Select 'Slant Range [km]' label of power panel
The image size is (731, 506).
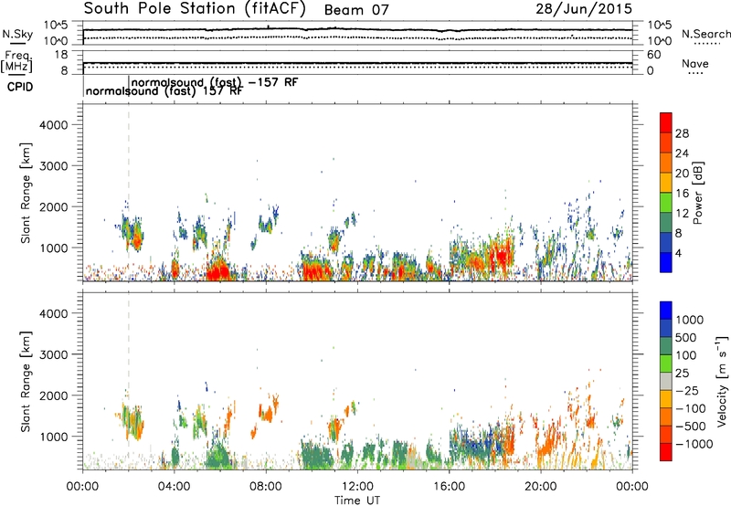(x=26, y=193)
